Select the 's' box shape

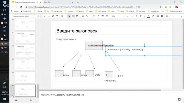click(109, 75)
